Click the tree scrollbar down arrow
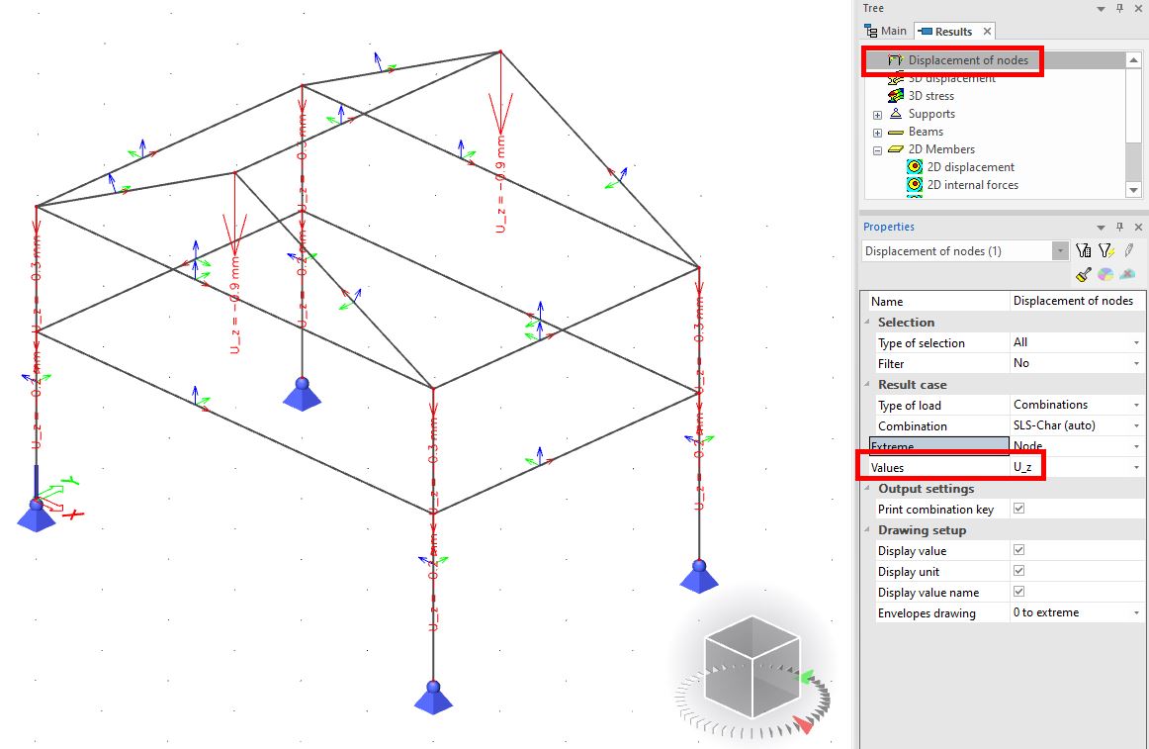Image resolution: width=1149 pixels, height=749 pixels. coord(1133,190)
